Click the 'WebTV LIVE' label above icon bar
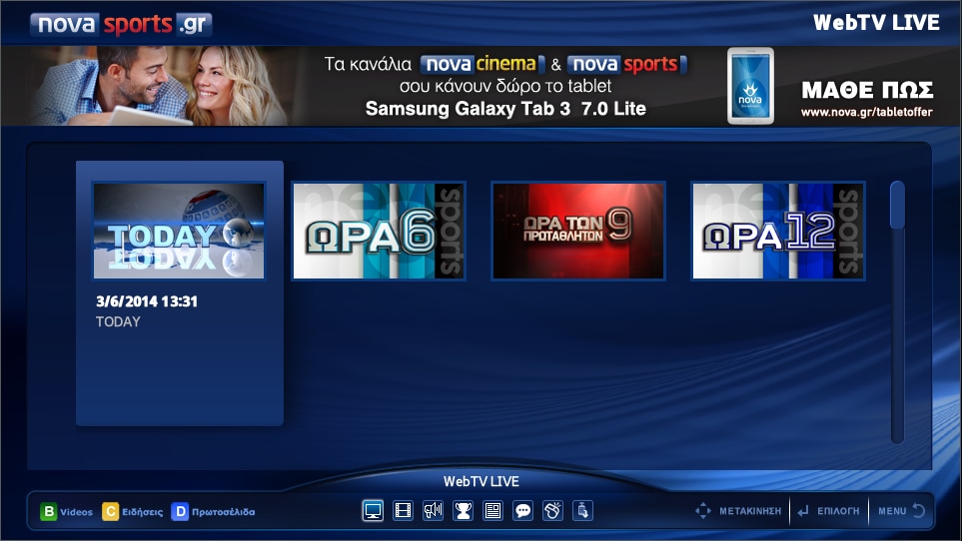This screenshot has height=541, width=962. click(481, 481)
